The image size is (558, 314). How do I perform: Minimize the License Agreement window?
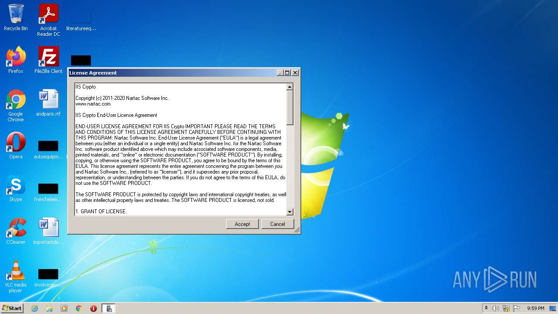point(280,73)
